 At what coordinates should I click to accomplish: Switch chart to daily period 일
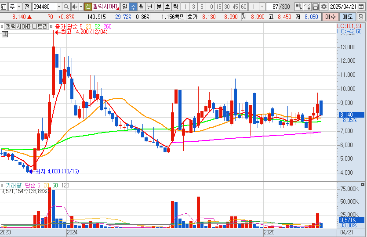[x=125, y=7]
